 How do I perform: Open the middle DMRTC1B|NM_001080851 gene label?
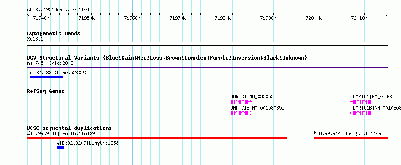point(257,108)
